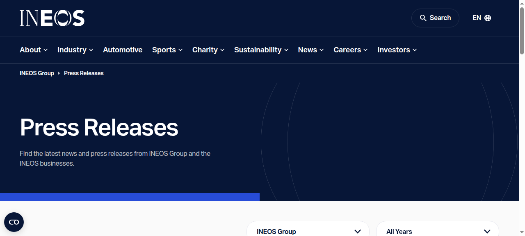This screenshot has height=236, width=525.
Task: Go to the Automotive page
Action: tap(123, 50)
